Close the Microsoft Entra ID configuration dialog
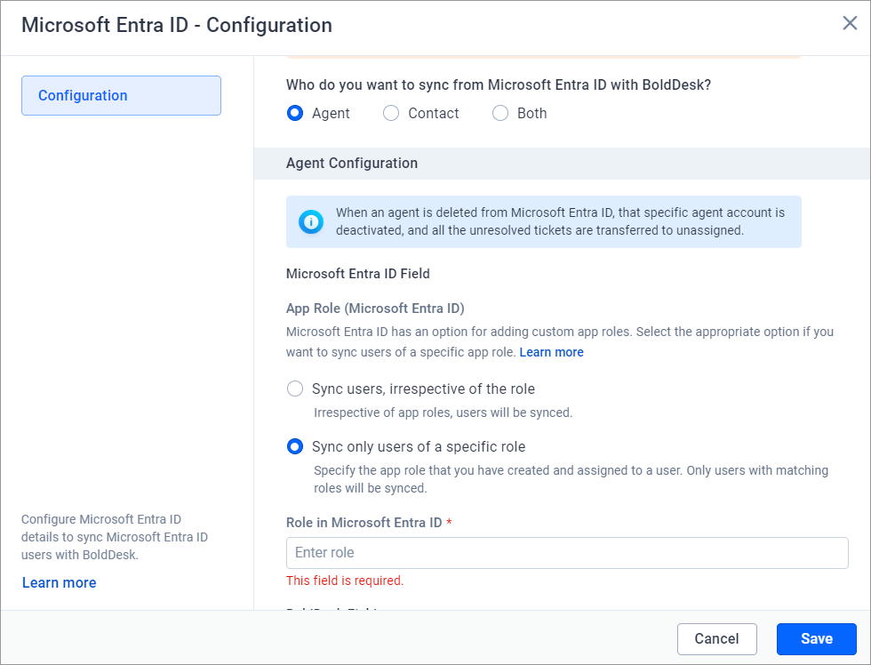Viewport: 871px width, 665px height. tap(850, 23)
